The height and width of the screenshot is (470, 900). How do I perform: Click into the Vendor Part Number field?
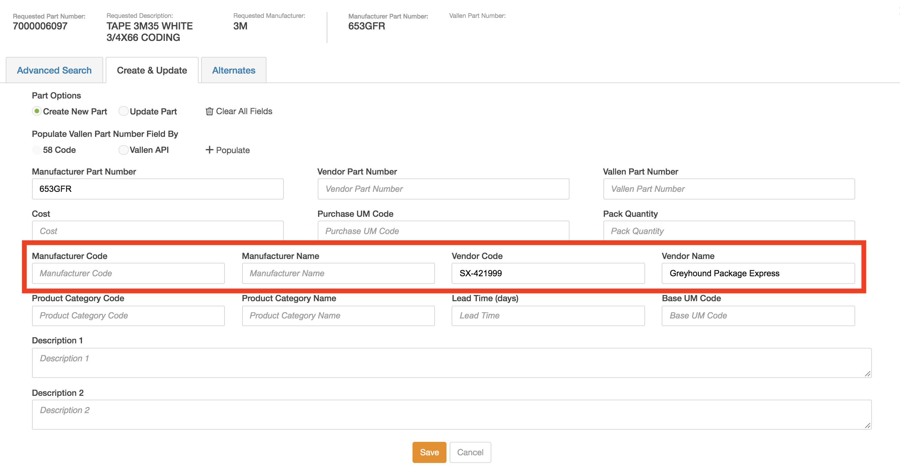(443, 189)
